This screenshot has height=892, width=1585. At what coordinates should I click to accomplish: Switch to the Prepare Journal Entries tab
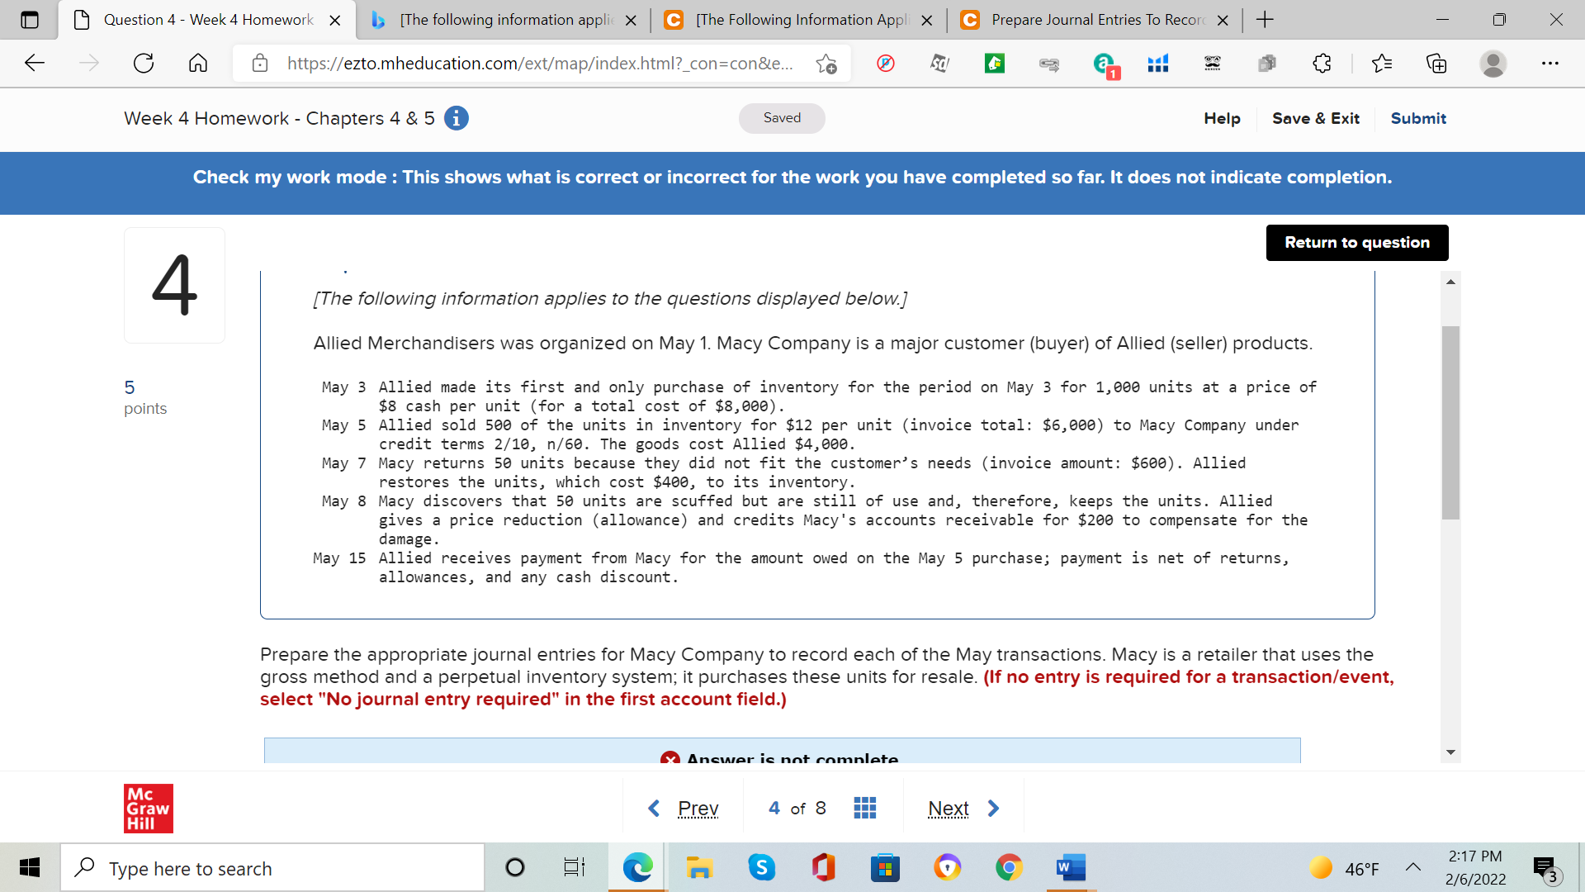[1091, 19]
